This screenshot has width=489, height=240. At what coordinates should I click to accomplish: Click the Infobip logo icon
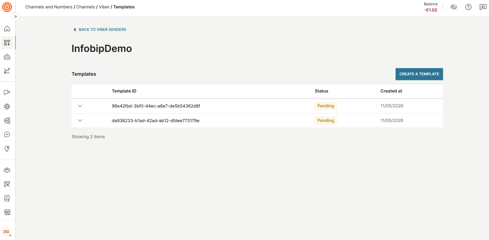(x=7, y=7)
